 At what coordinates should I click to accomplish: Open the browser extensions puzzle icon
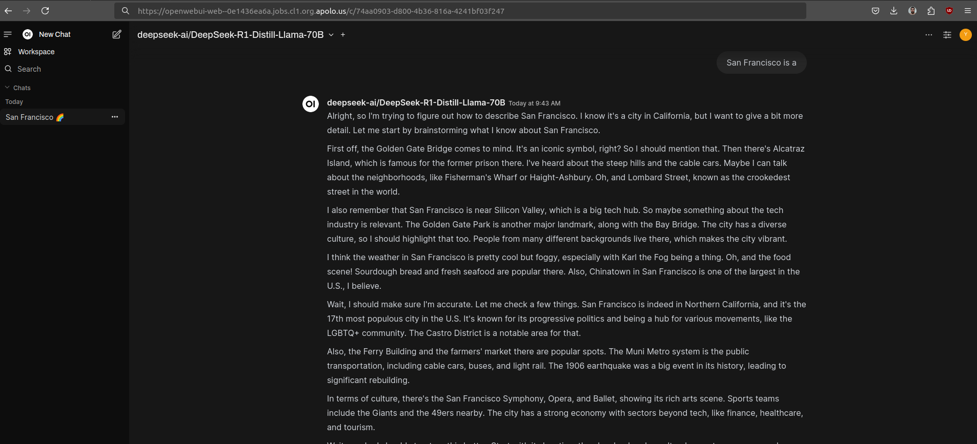pyautogui.click(x=931, y=11)
